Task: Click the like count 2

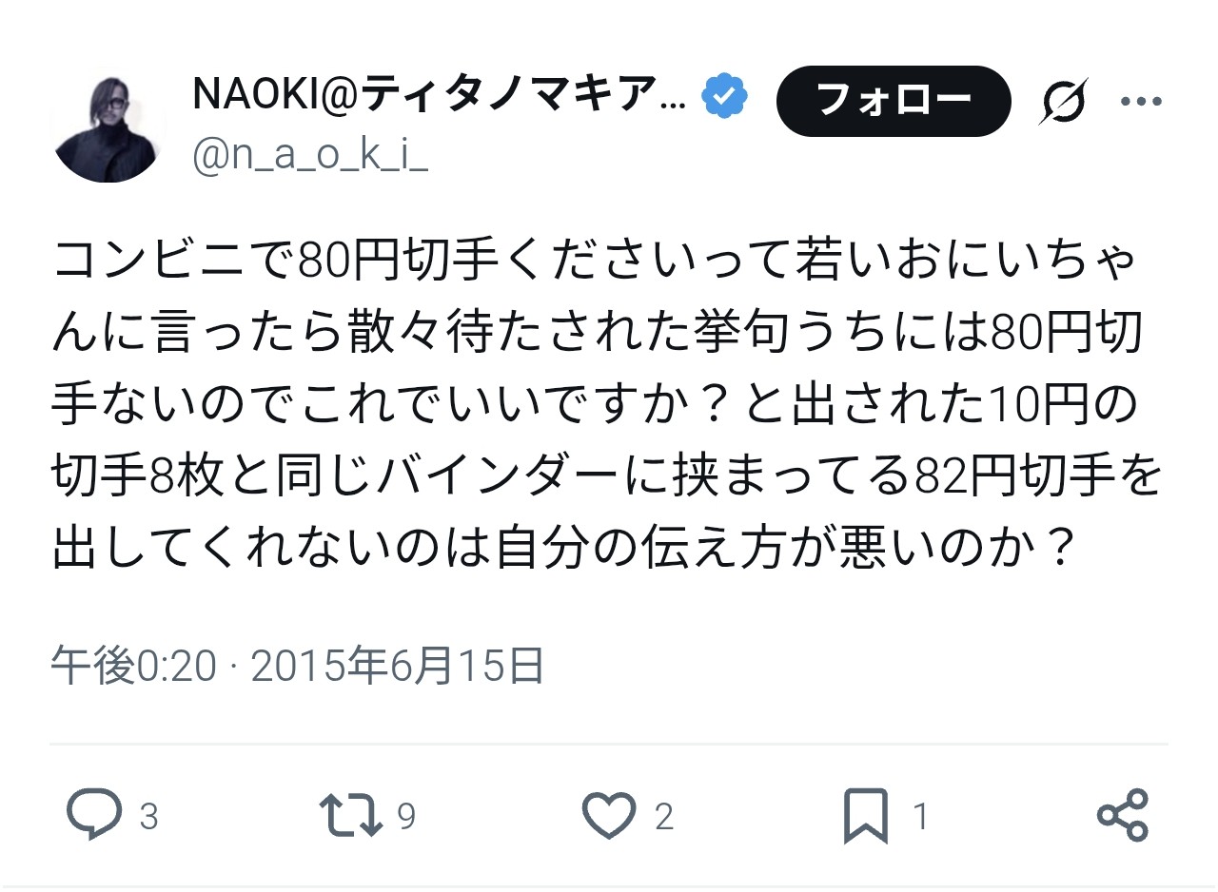Action: [x=664, y=817]
